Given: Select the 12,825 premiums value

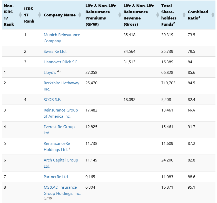Looking at the screenshot, I should tap(91, 127).
